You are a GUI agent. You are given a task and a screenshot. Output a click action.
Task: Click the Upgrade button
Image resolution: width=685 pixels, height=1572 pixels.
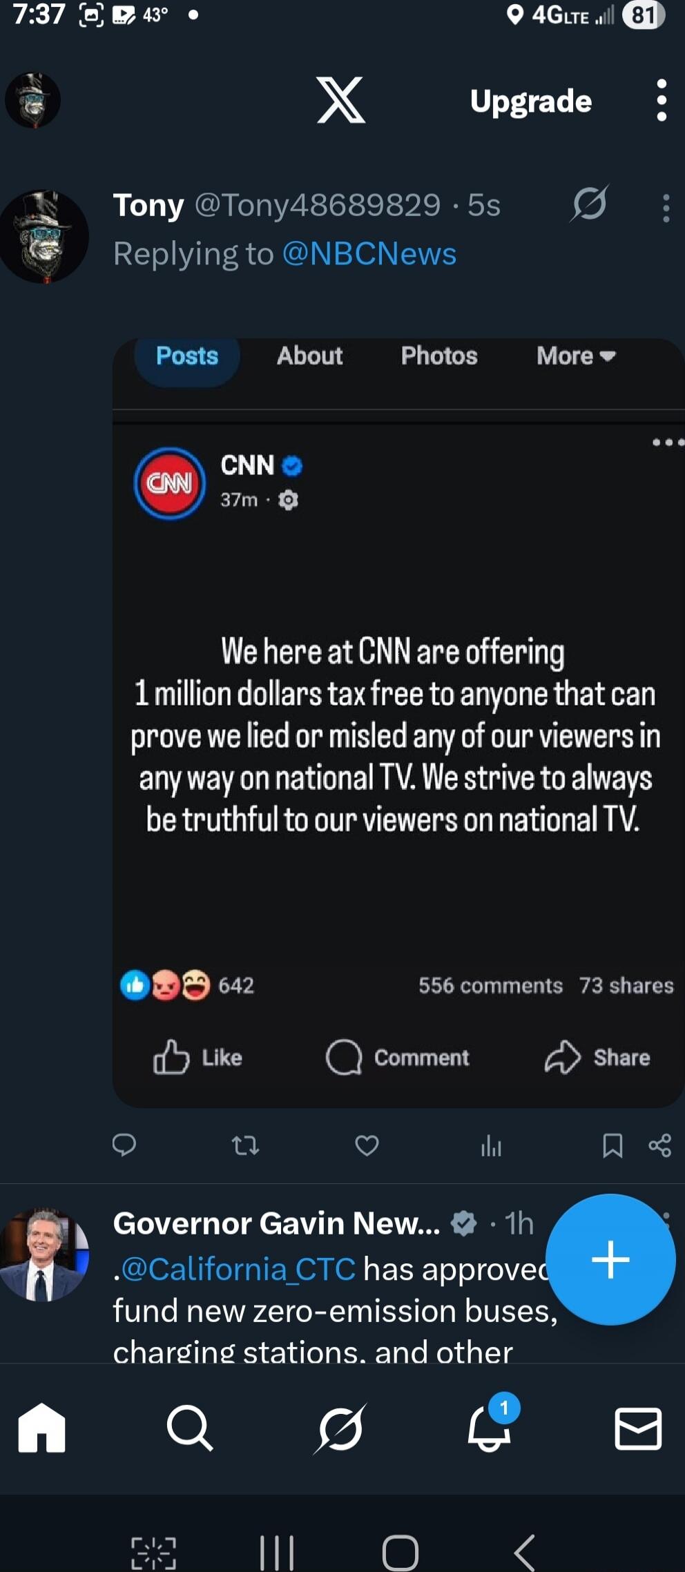point(530,100)
